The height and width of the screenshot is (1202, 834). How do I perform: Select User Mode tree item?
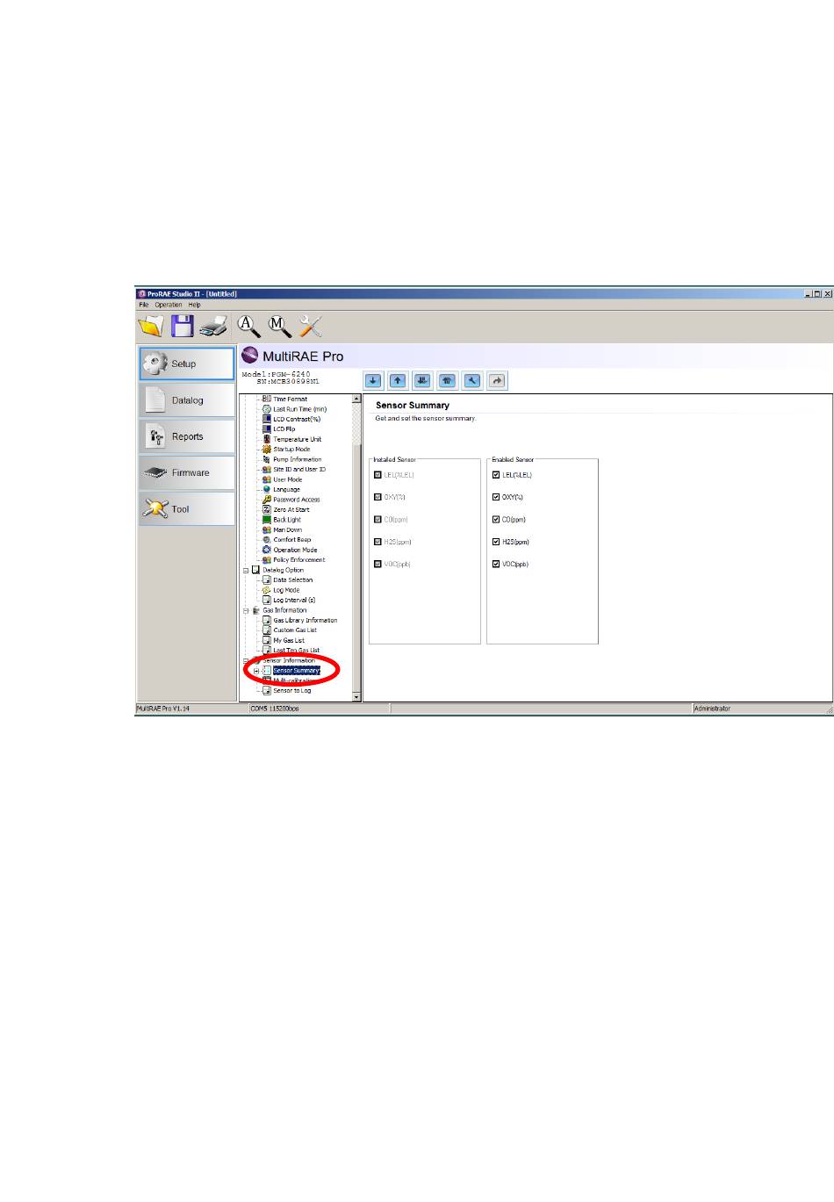288,479
